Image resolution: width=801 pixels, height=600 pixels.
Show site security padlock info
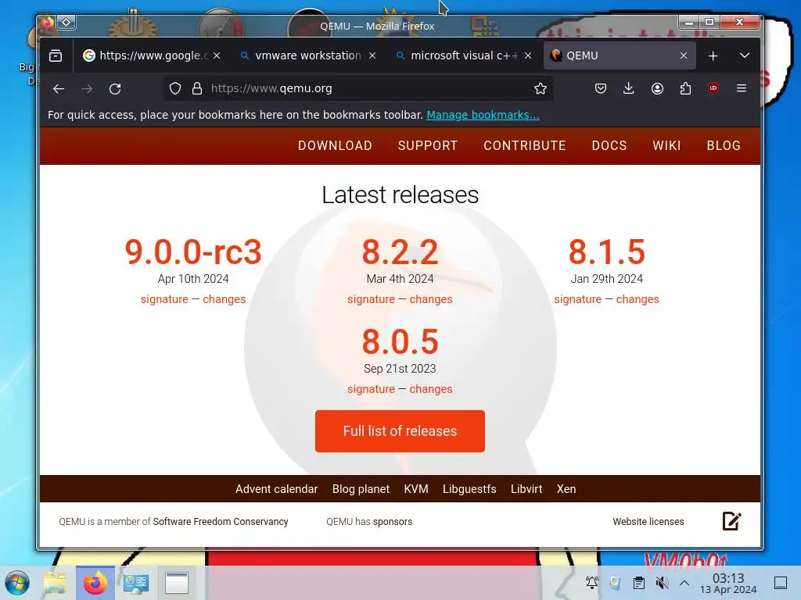[x=196, y=89]
